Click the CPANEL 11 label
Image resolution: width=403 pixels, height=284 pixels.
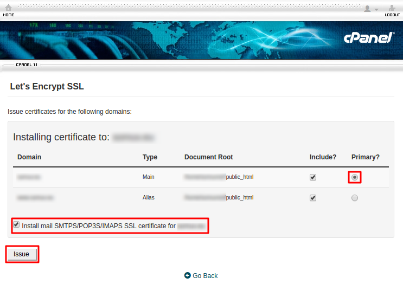coord(27,64)
